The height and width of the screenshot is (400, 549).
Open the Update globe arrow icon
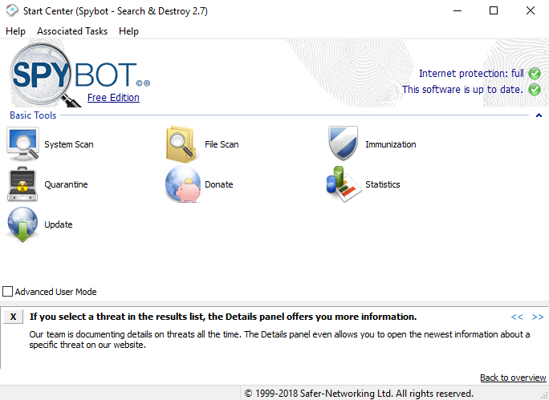click(22, 224)
